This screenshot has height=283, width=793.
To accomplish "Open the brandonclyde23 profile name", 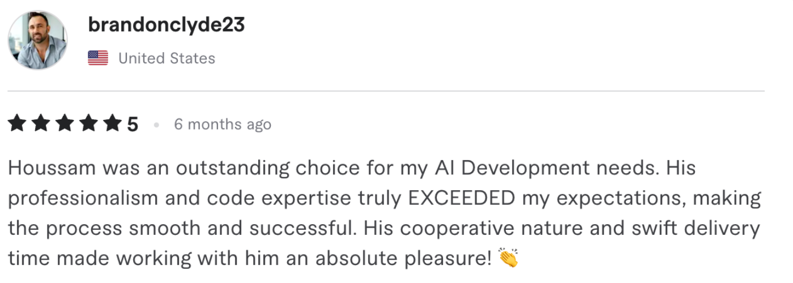I will tap(167, 25).
